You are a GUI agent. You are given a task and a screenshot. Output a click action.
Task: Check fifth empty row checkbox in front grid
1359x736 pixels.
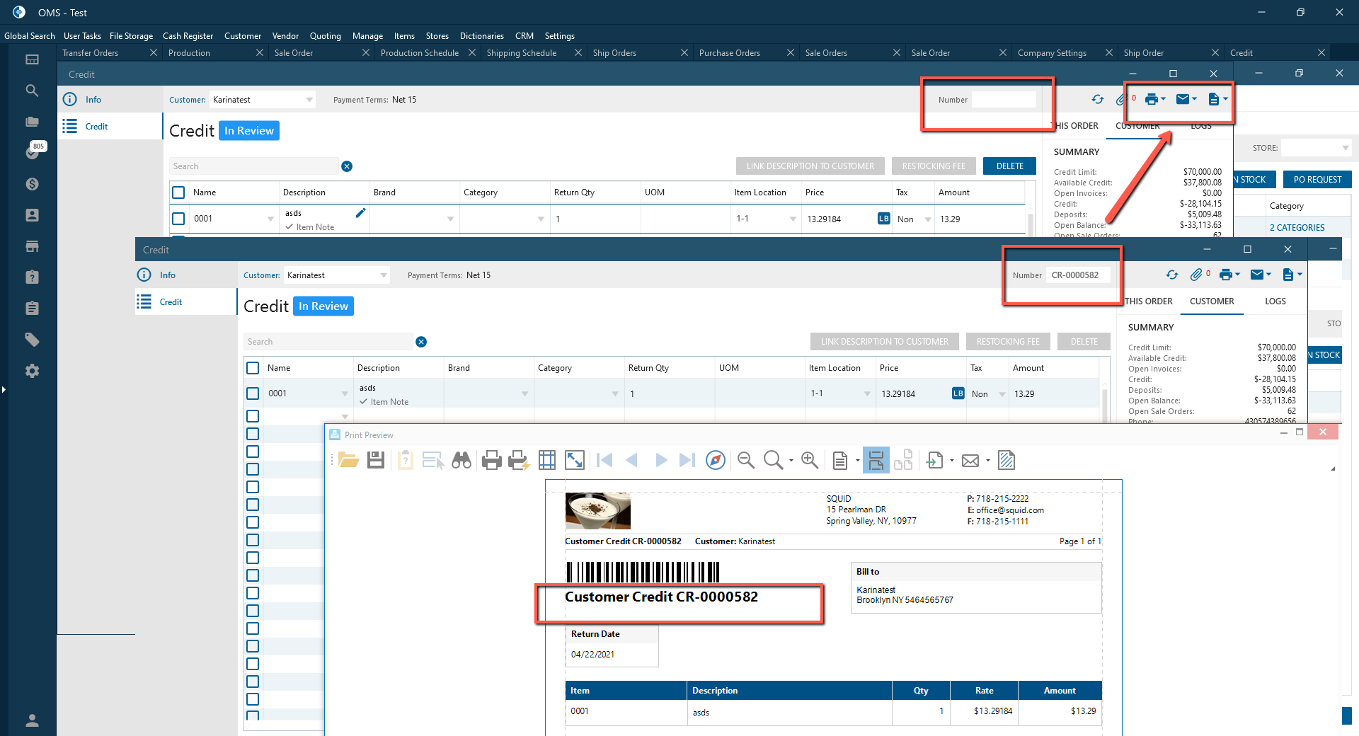pos(253,487)
